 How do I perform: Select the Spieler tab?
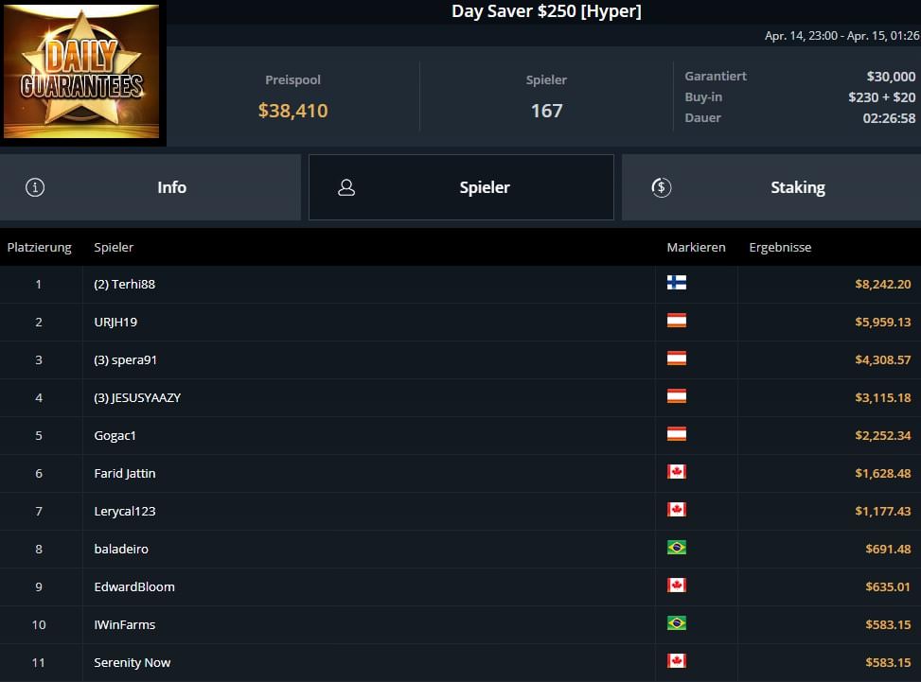click(x=462, y=187)
